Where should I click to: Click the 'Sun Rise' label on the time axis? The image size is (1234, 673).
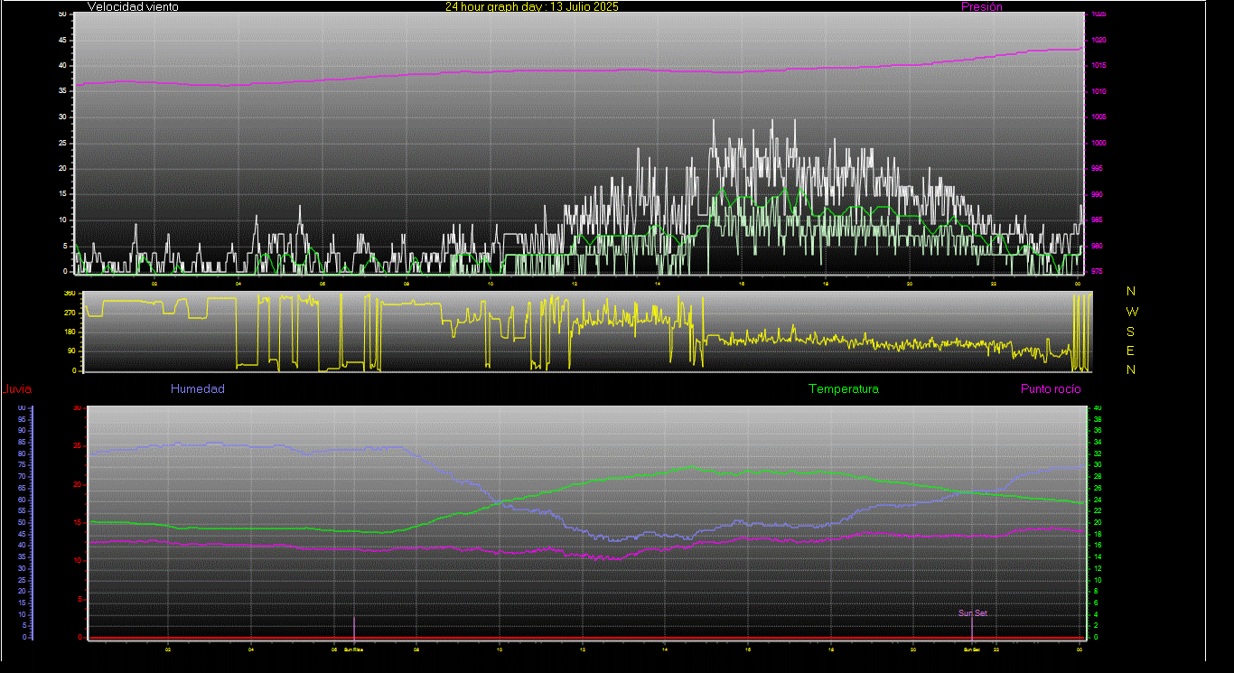click(x=353, y=650)
